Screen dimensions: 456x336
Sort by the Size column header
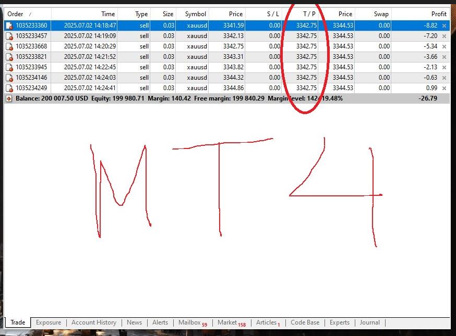point(163,14)
